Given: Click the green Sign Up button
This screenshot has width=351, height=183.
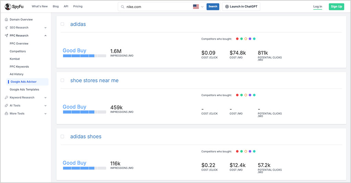Looking at the screenshot, I should [337, 7].
